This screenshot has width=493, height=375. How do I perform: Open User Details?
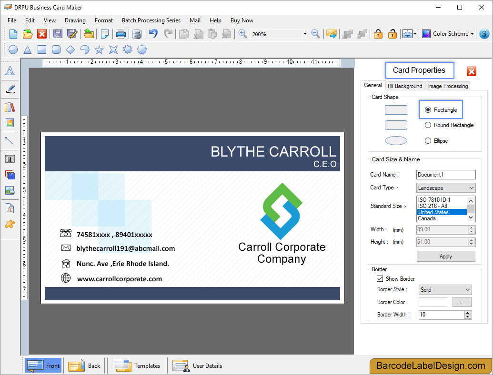[x=198, y=365]
